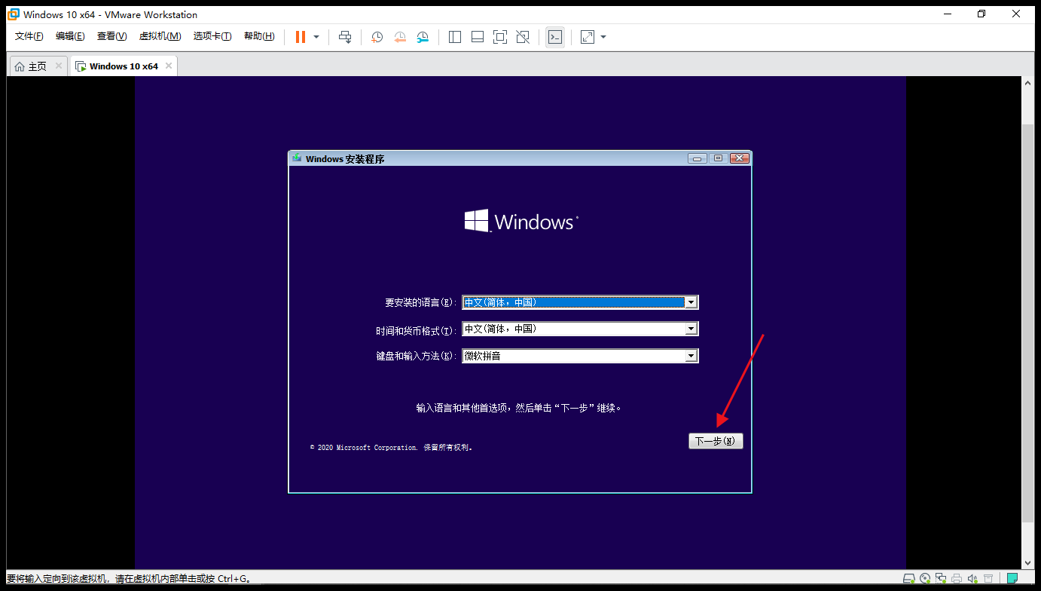Pause the virtual machine with the orange pause button
Image resolution: width=1041 pixels, height=591 pixels.
point(301,37)
